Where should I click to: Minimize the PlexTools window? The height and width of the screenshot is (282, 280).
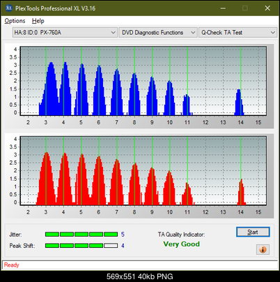click(223, 8)
